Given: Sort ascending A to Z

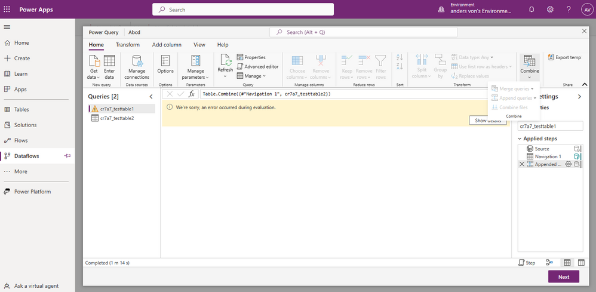Looking at the screenshot, I should (x=400, y=57).
